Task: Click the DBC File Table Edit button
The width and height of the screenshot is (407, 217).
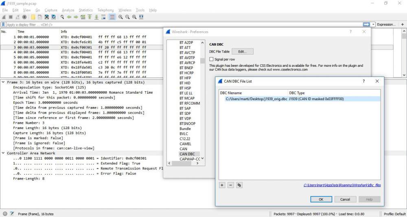Action: click(243, 51)
